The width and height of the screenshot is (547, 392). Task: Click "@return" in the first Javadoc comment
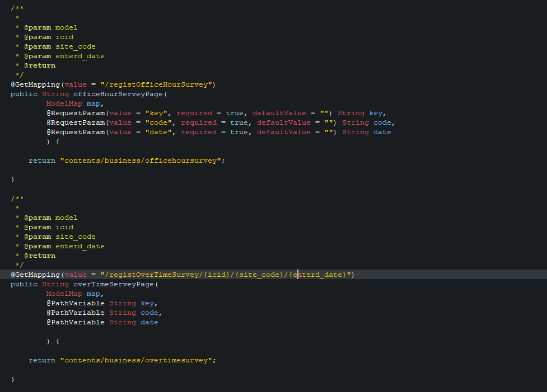[x=40, y=65]
